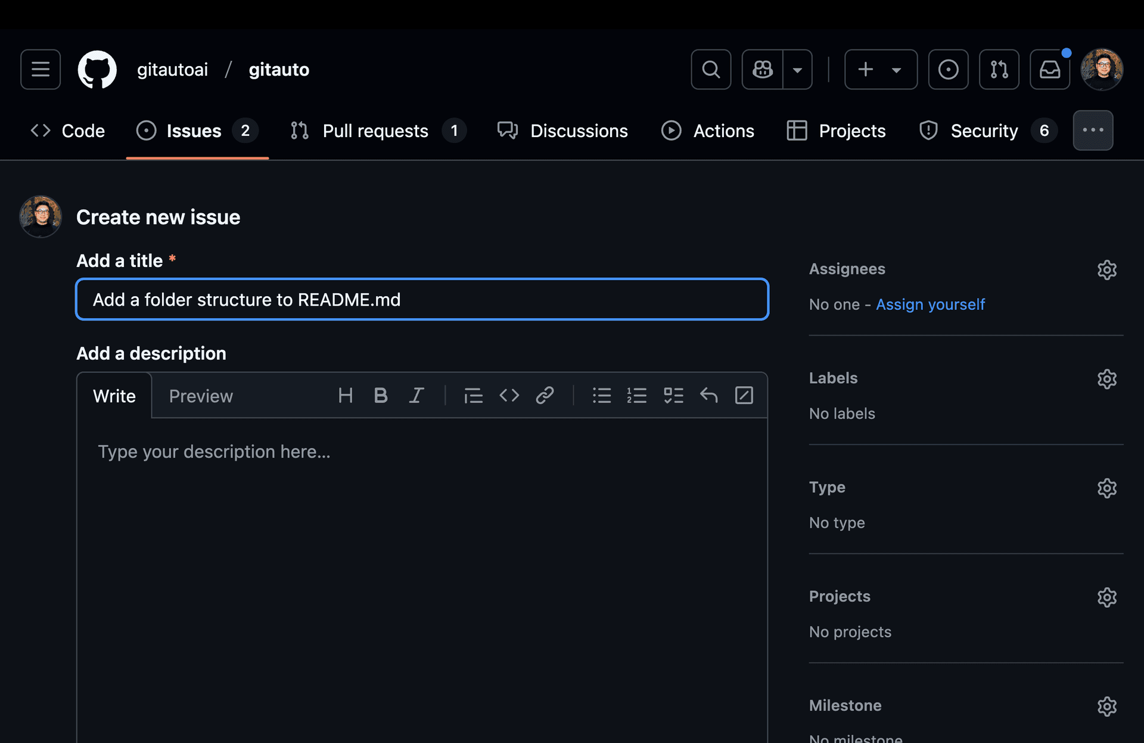Screen dimensions: 1144x743
Task: Toggle bold formatting in the editor
Action: [381, 395]
